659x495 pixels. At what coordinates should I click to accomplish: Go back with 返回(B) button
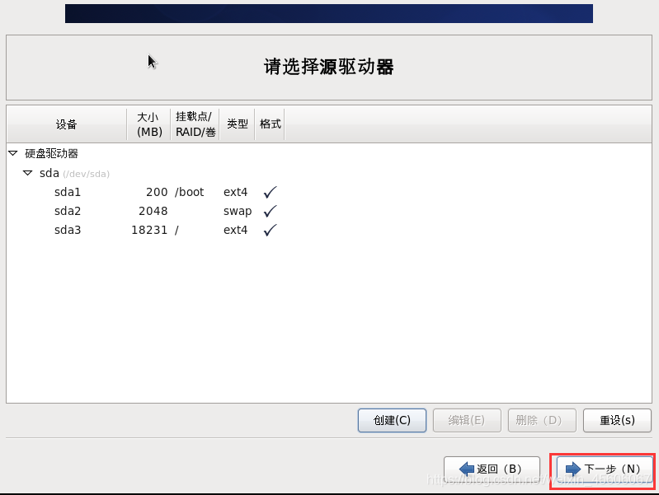click(x=492, y=469)
